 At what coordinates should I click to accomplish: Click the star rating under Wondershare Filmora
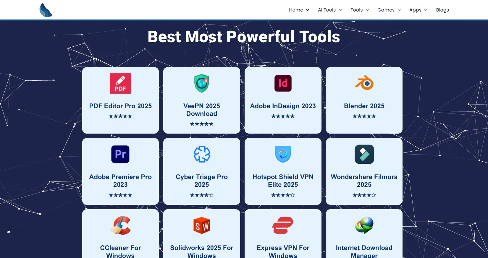point(364,195)
